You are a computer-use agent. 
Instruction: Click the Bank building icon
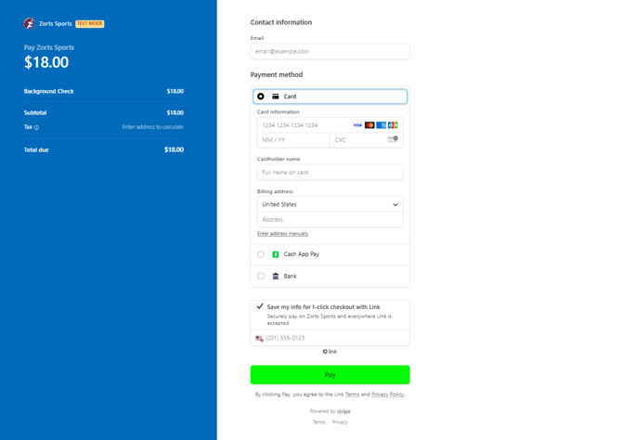[276, 277]
